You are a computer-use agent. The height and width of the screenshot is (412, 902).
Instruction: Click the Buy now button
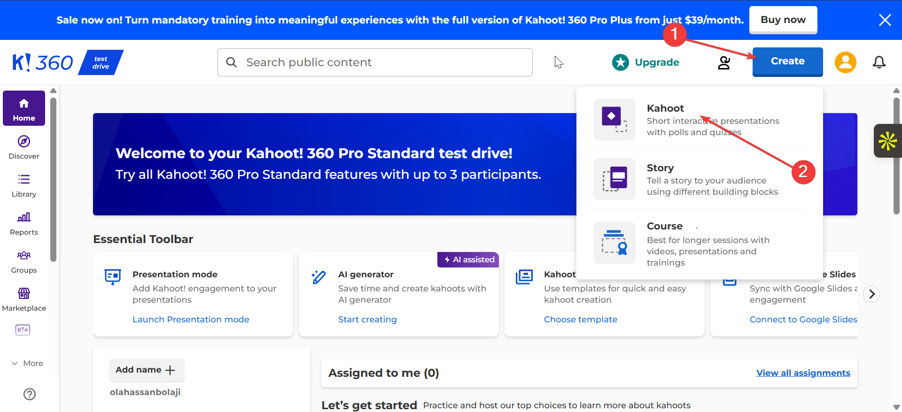(x=783, y=20)
